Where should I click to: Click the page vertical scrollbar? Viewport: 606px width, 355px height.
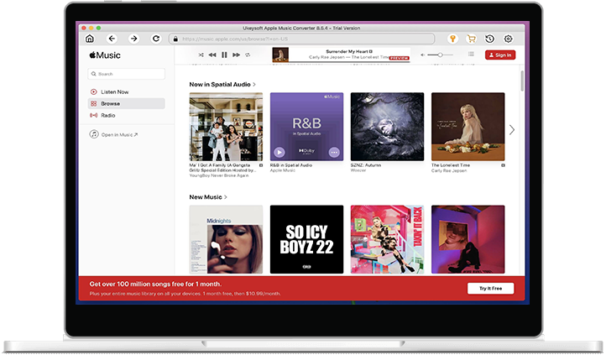tap(522, 81)
